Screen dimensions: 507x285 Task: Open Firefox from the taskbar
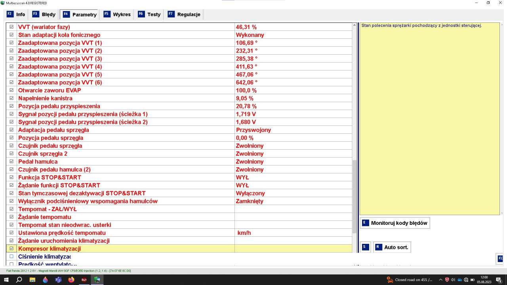coord(71,279)
